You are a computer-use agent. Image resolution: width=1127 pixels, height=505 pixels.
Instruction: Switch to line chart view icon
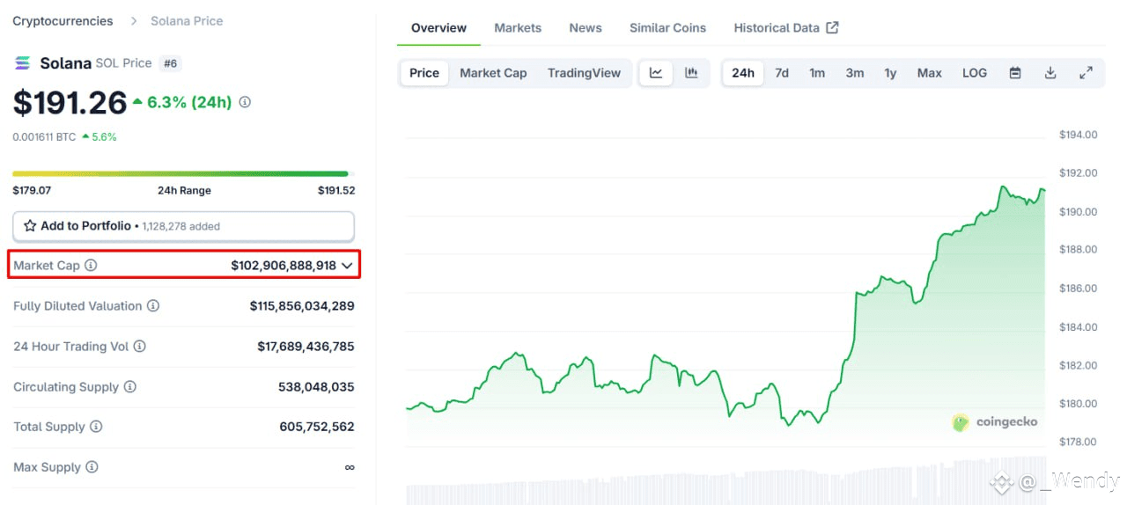(x=656, y=73)
